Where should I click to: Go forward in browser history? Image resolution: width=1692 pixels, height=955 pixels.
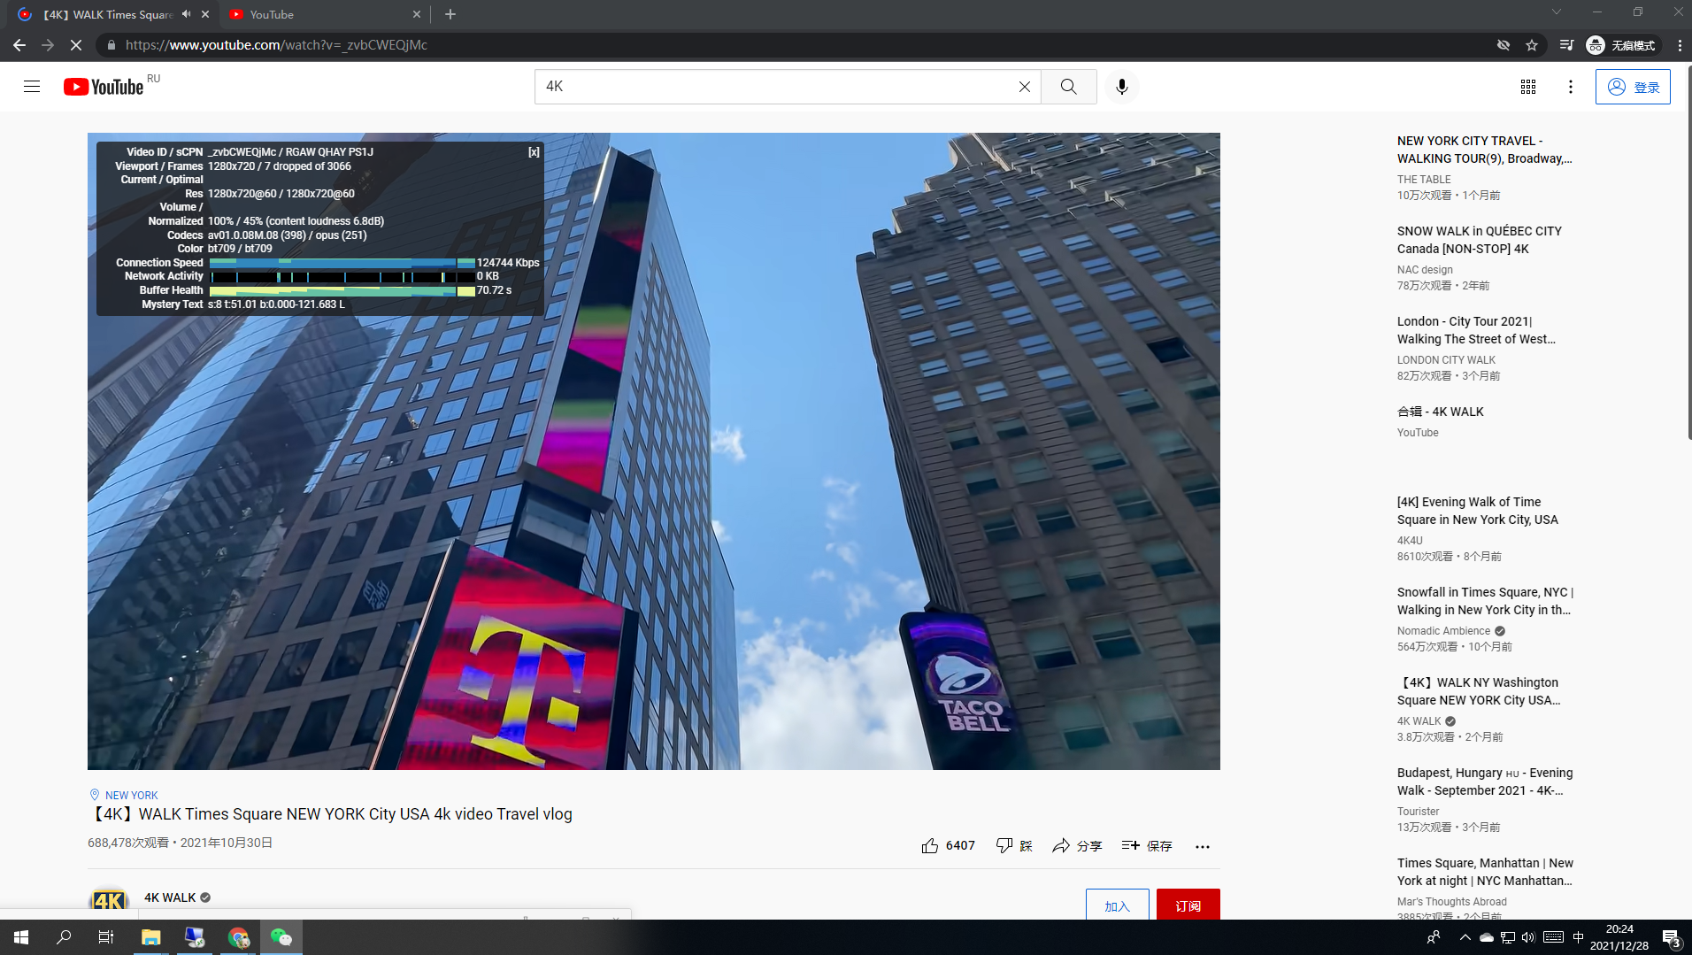coord(48,45)
